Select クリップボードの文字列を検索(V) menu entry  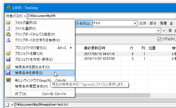(x=40, y=40)
